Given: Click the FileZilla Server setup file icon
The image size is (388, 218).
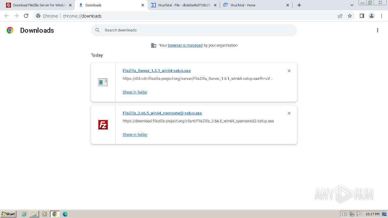Looking at the screenshot, I should [x=103, y=82].
